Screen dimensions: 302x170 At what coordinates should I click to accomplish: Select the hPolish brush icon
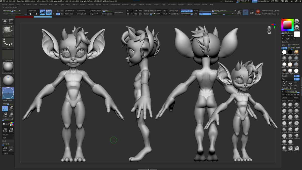tap(284, 130)
